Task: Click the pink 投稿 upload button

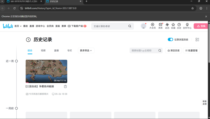Action: pos(201,26)
